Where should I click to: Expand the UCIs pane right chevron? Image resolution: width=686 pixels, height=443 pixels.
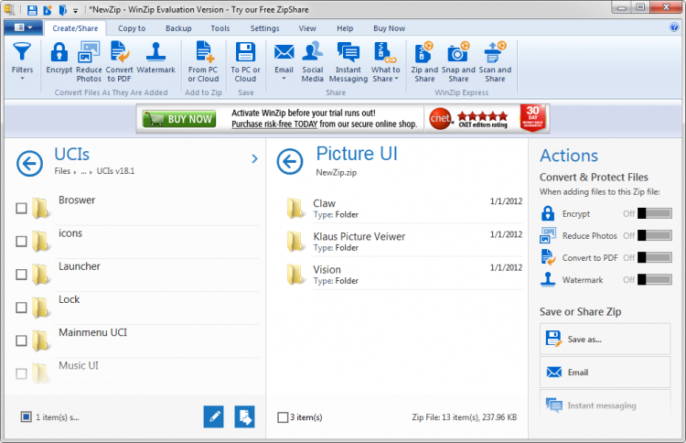coord(254,159)
